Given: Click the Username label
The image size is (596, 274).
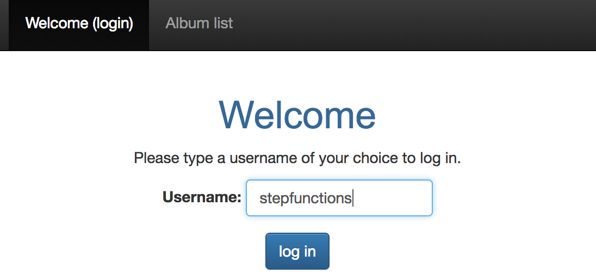Looking at the screenshot, I should tap(202, 197).
